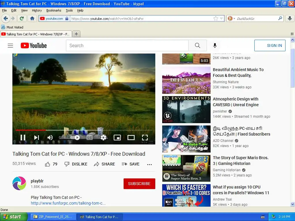This screenshot has height=221, width=295.
Task: Toggle closed captions CC button
Action: coord(90,138)
